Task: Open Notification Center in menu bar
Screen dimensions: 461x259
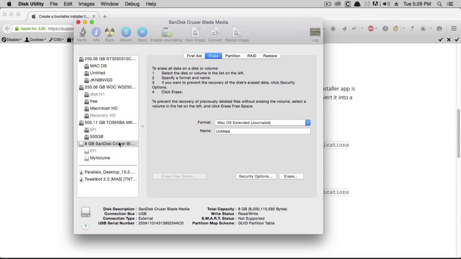Action: pos(450,4)
